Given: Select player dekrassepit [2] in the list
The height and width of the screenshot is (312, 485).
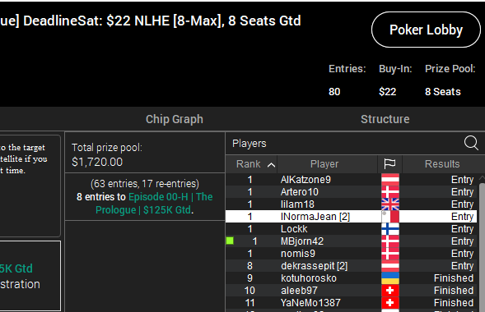Looking at the screenshot, I should pyautogui.click(x=351, y=266).
